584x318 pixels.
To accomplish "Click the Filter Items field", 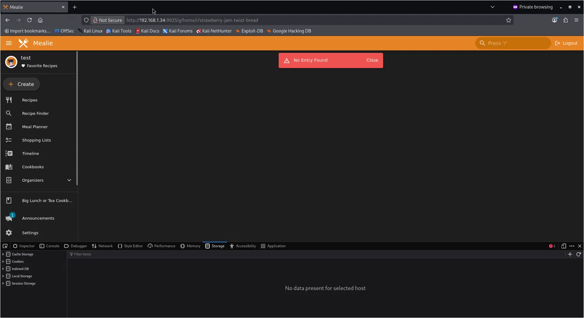I will tap(316, 254).
